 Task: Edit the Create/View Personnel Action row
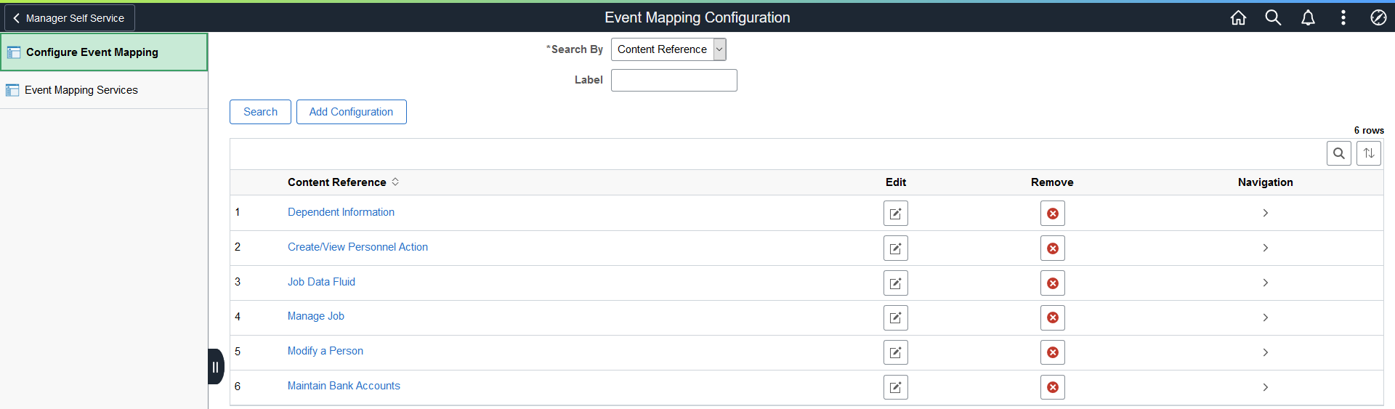point(896,248)
